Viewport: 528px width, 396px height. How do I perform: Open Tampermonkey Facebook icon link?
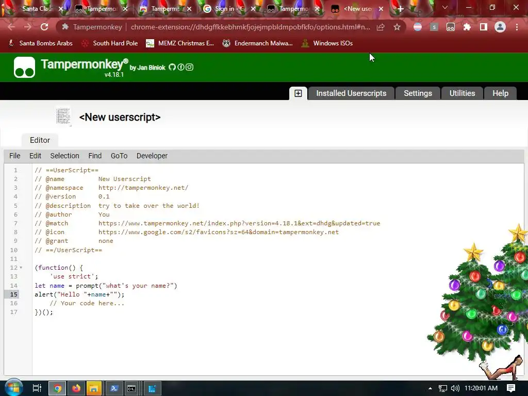click(181, 67)
